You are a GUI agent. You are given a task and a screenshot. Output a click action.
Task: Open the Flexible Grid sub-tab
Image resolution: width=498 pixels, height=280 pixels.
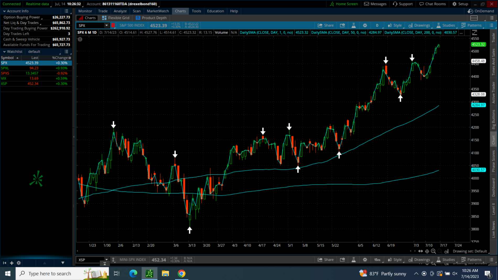[x=116, y=18]
